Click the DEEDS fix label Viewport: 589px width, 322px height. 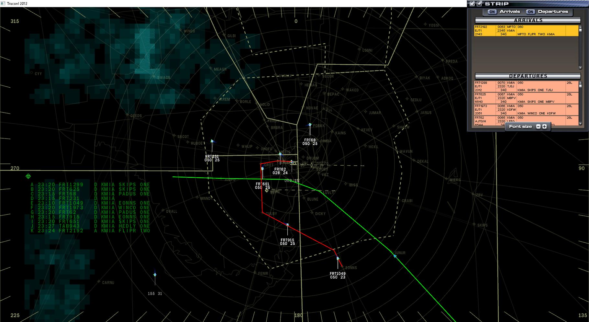click(136, 116)
